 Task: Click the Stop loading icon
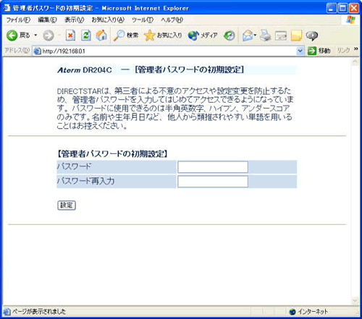coord(70,35)
